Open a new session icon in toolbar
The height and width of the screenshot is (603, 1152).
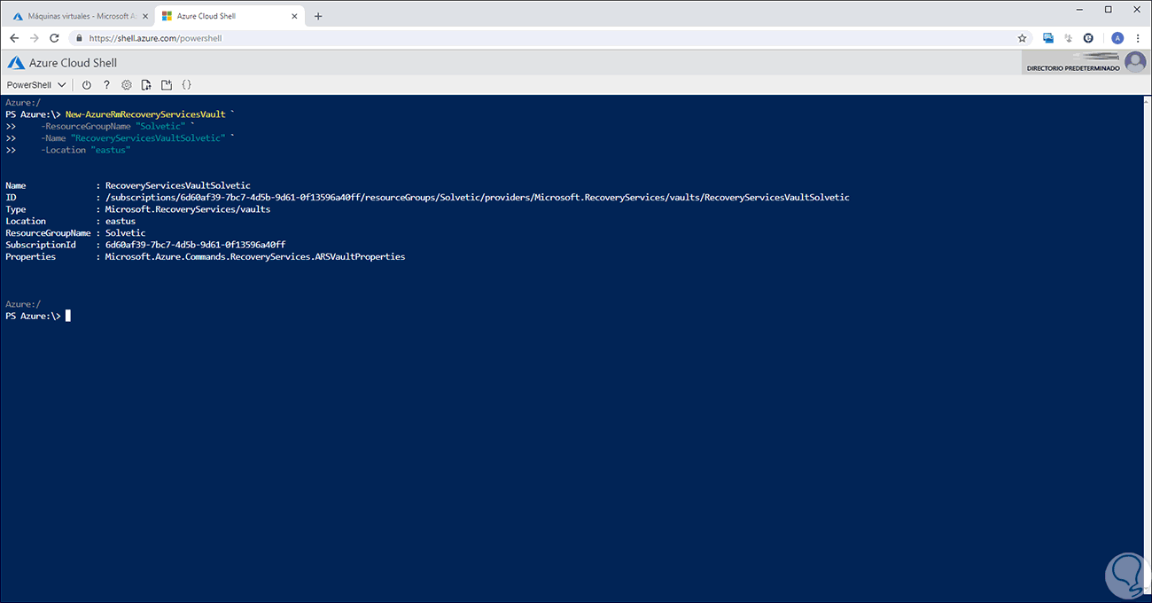167,85
